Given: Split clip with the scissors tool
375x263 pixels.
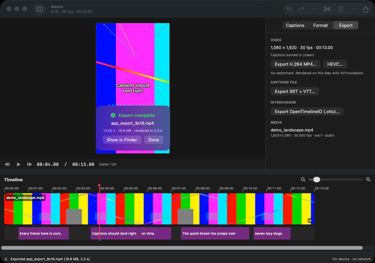Looking at the screenshot, I should click(x=327, y=9).
